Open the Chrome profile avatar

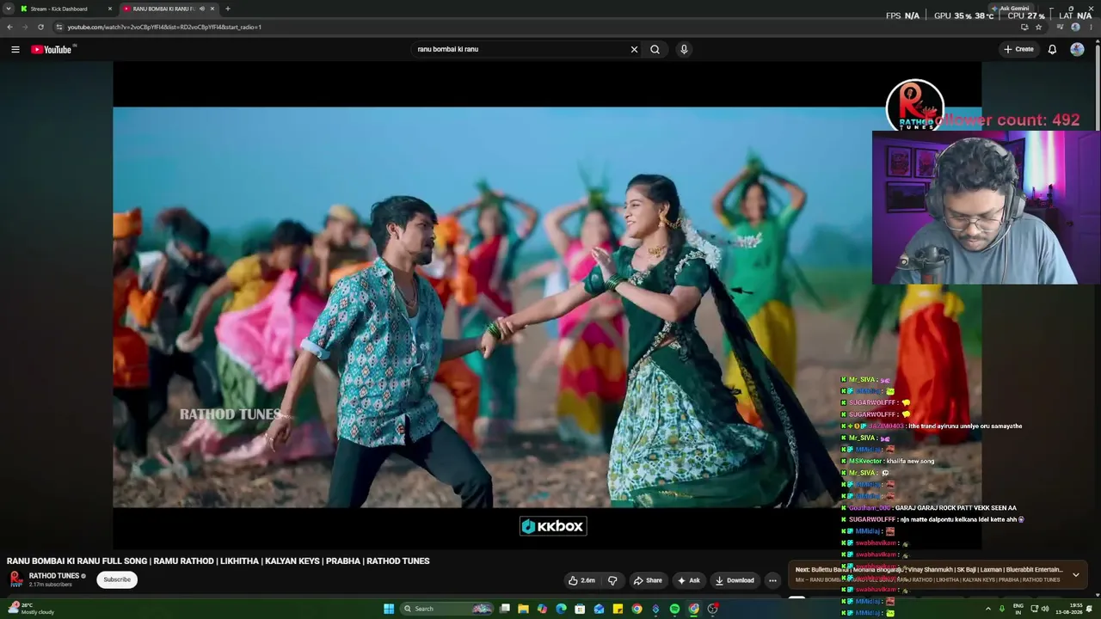pos(1075,27)
